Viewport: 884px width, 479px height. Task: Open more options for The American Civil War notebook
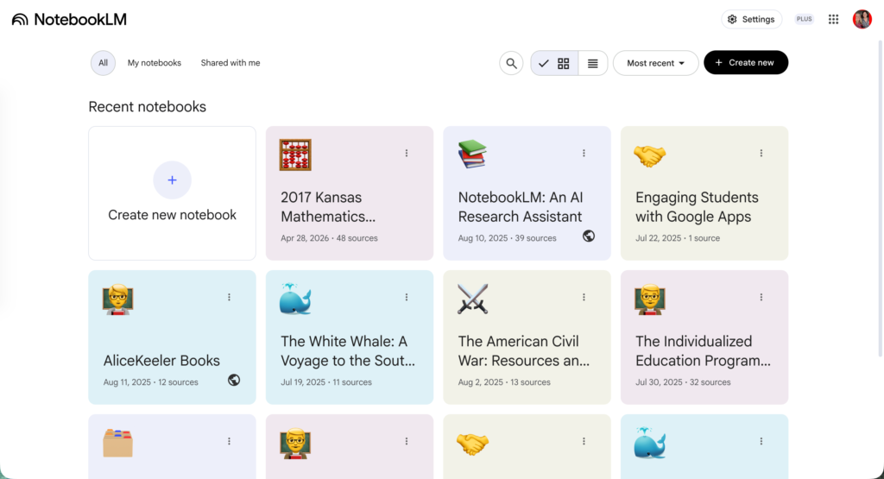(584, 297)
